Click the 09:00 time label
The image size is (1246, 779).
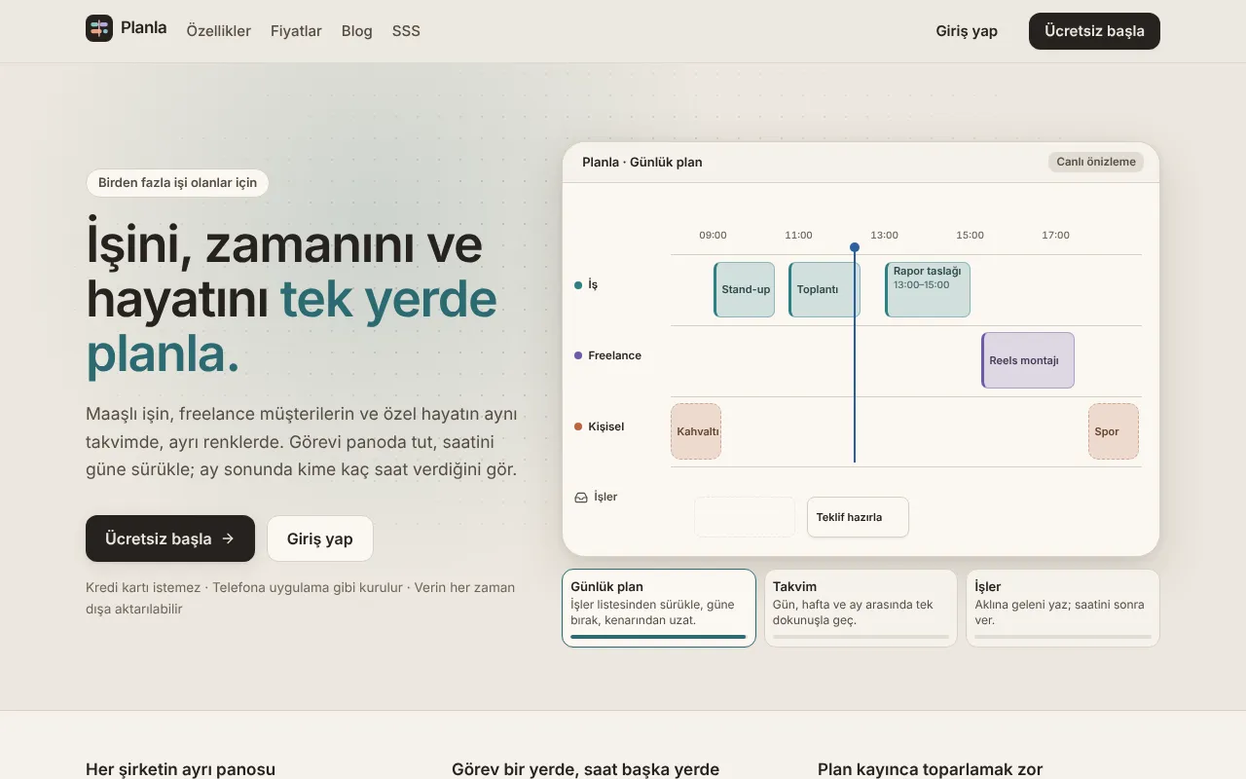(713, 235)
